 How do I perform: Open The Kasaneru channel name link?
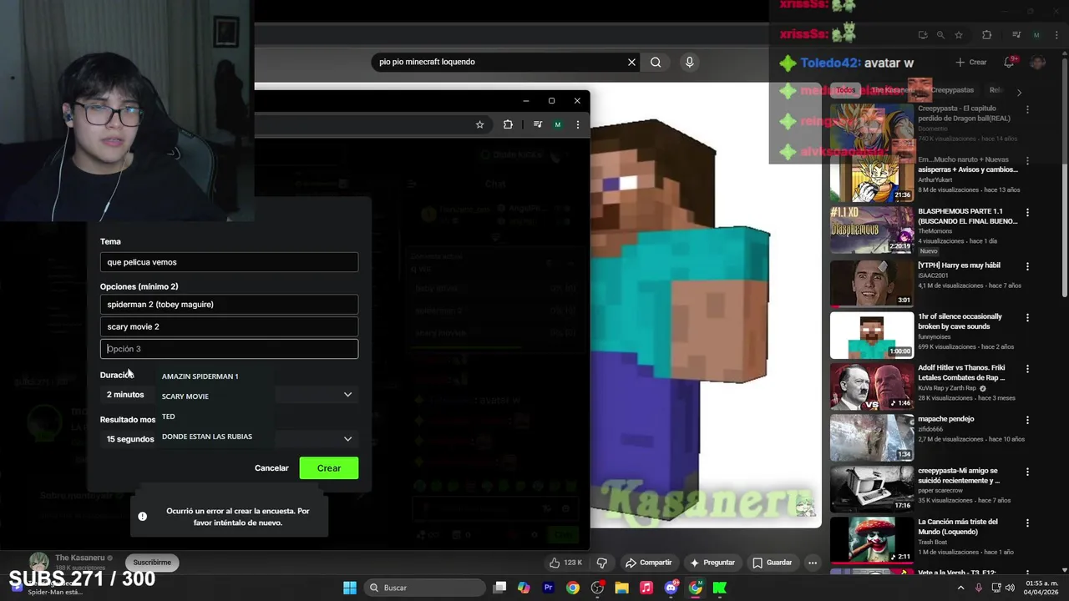(x=80, y=558)
